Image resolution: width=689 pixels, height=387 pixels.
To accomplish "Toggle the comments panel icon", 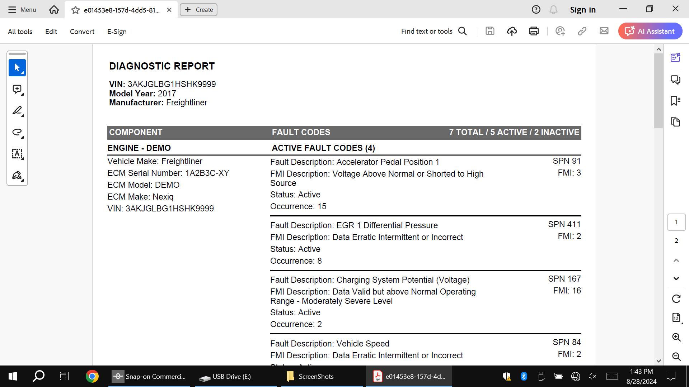I will [675, 79].
